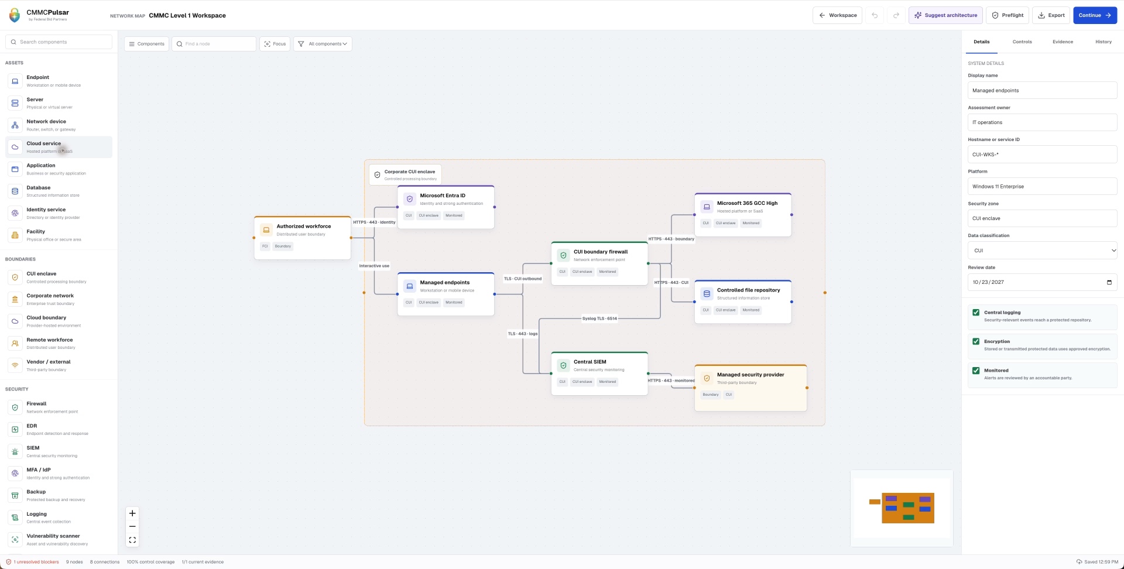Choose the Database asset icon
Image resolution: width=1124 pixels, height=569 pixels.
click(x=15, y=191)
